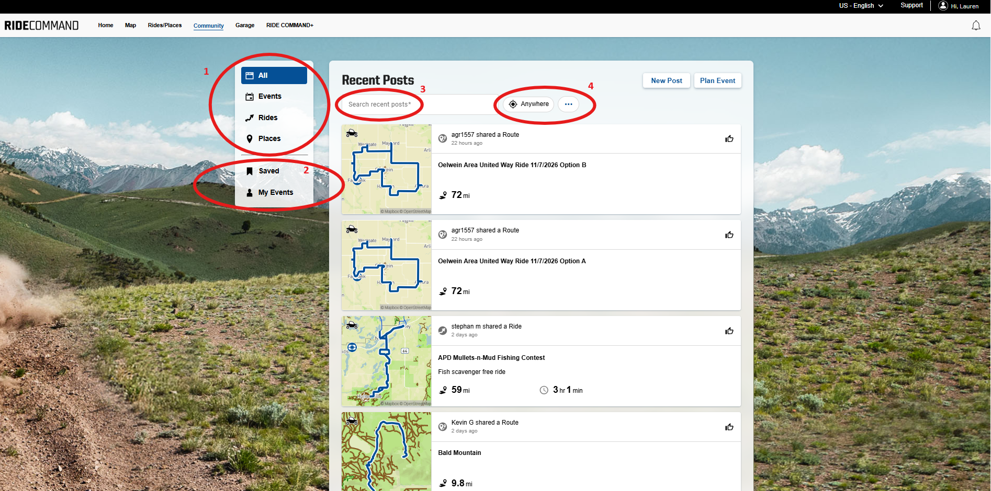
Task: Like the Oelwein Option A route post
Action: pos(729,235)
